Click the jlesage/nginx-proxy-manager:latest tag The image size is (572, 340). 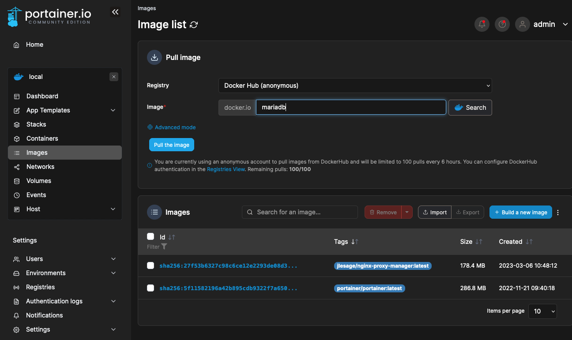click(x=383, y=266)
